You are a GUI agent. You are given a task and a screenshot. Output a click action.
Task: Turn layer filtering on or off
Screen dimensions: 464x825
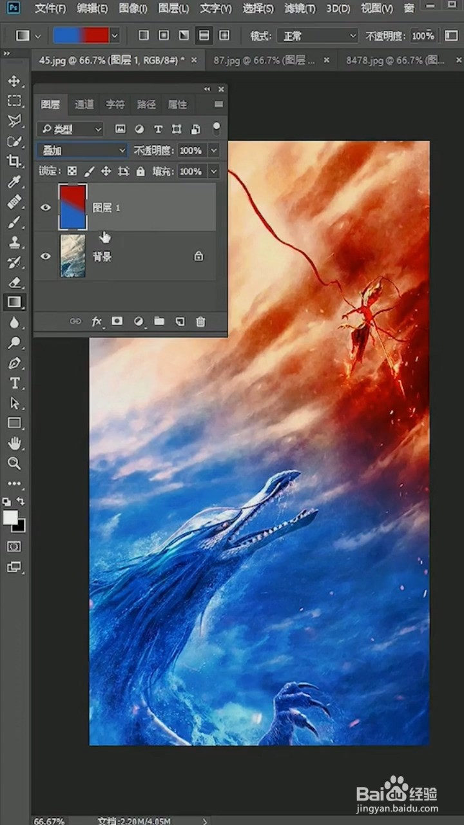tap(217, 128)
